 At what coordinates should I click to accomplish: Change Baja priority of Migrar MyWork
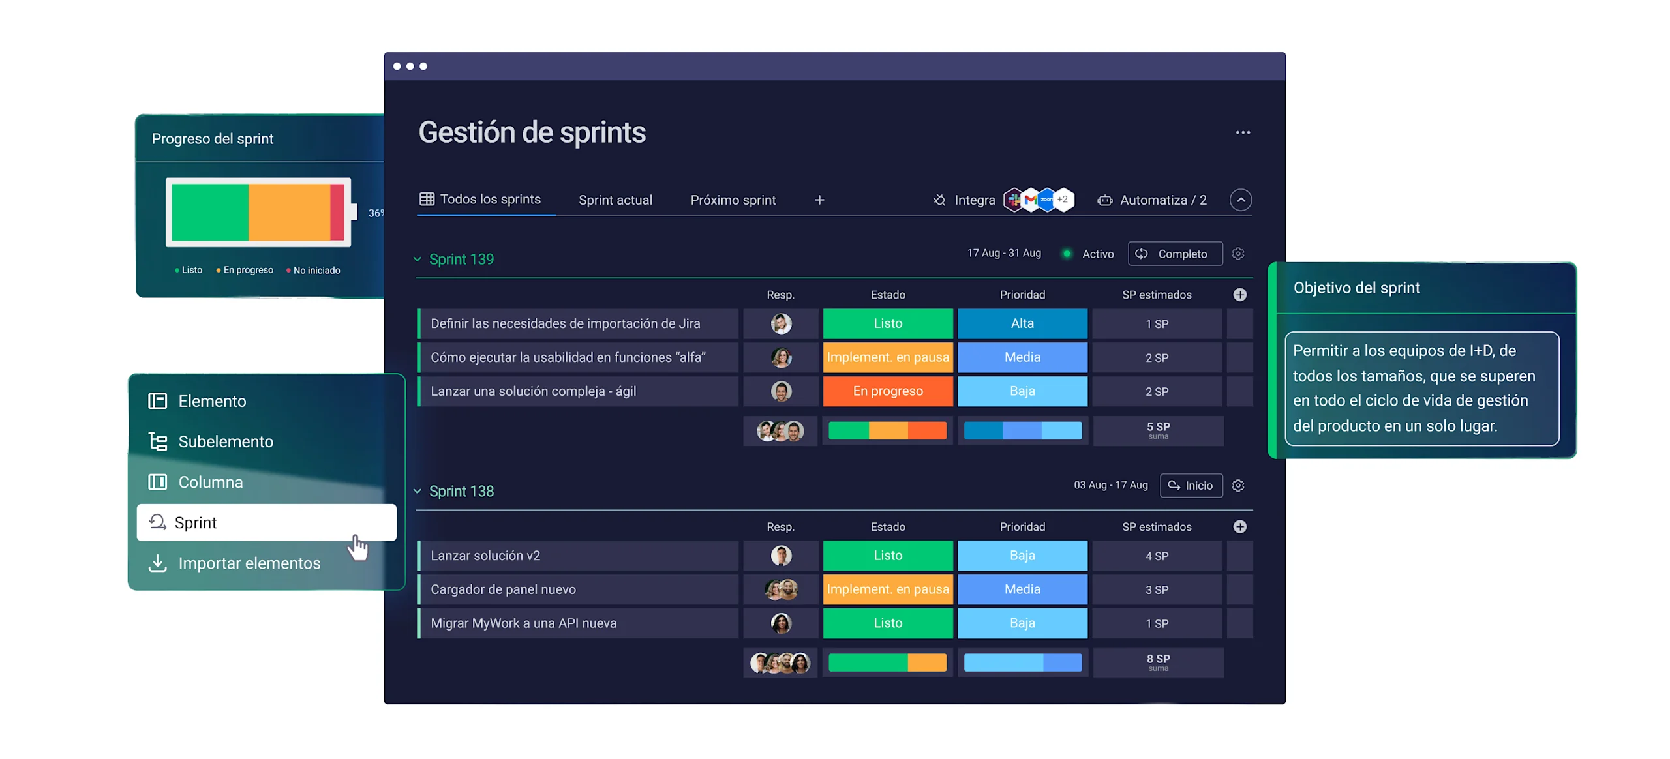tap(1022, 623)
